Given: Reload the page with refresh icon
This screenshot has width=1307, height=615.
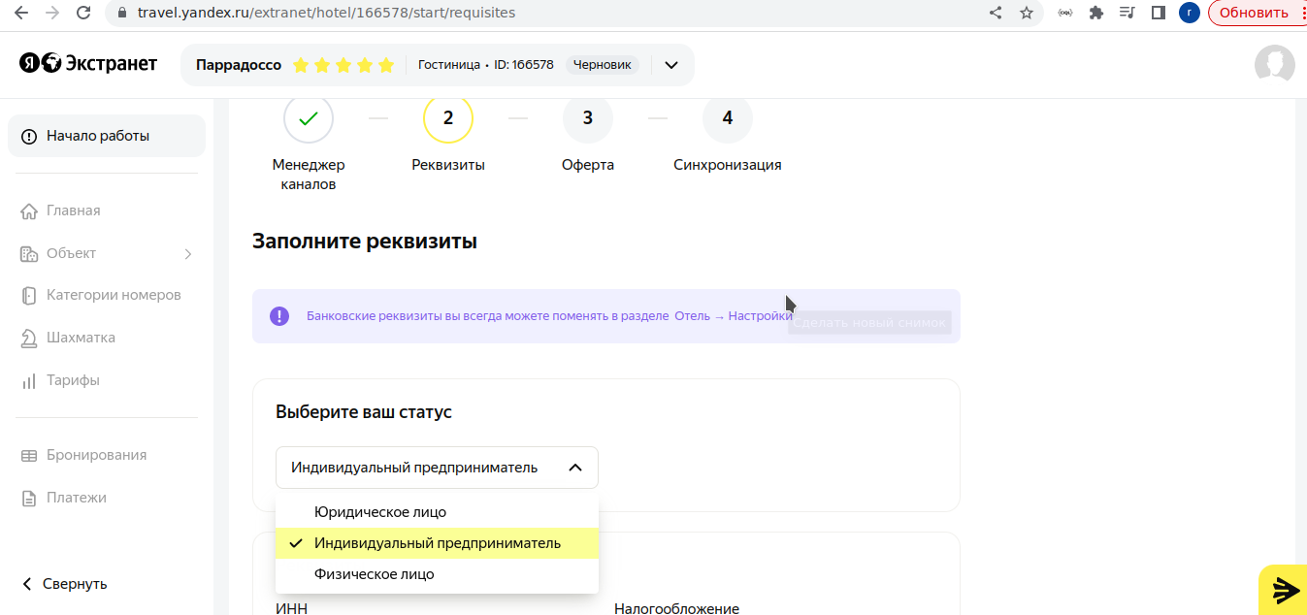Looking at the screenshot, I should [83, 13].
